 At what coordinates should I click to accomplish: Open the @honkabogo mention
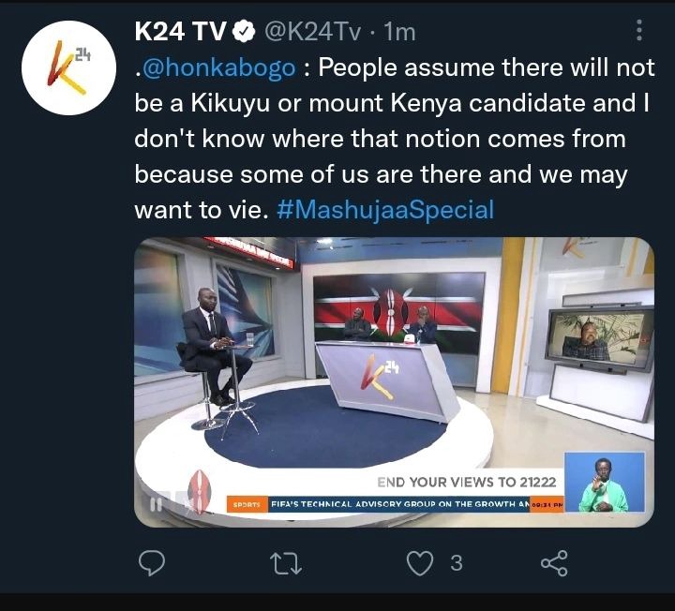click(218, 68)
